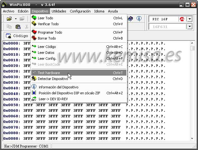Click scrollbar up arrow in code view
Image resolution: width=198 pixels, height=150 pixels.
pyautogui.click(x=192, y=43)
